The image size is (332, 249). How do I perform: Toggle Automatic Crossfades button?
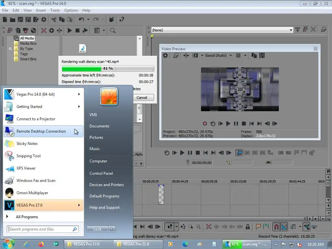click(284, 227)
